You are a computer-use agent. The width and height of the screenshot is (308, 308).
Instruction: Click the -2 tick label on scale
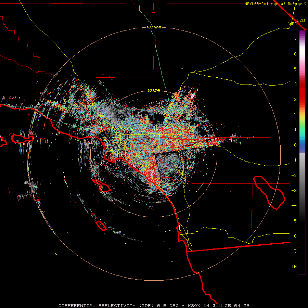(294, 176)
